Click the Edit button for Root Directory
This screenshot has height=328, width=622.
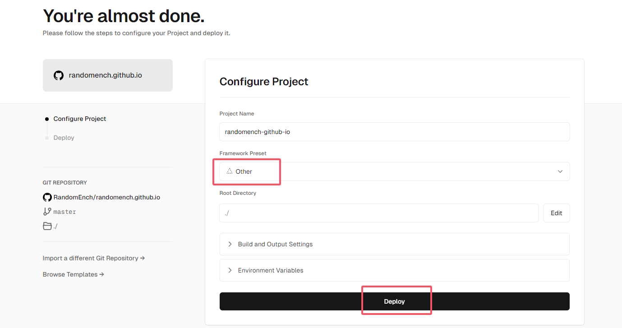[556, 213]
